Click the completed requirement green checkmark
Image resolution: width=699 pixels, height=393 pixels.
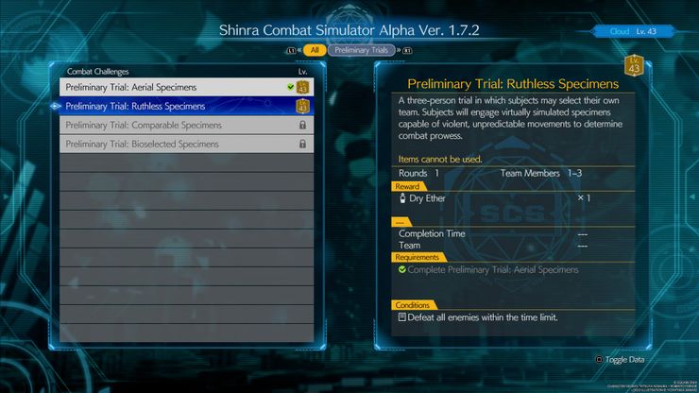coord(402,269)
